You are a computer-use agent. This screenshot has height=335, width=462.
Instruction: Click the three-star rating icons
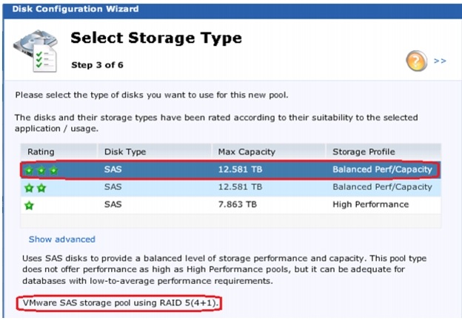tap(41, 170)
